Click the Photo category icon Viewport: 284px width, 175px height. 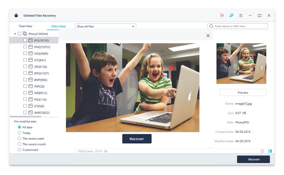click(25, 34)
